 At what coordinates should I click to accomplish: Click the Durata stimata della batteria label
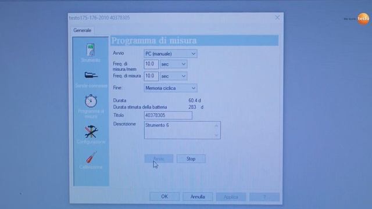[140, 107]
